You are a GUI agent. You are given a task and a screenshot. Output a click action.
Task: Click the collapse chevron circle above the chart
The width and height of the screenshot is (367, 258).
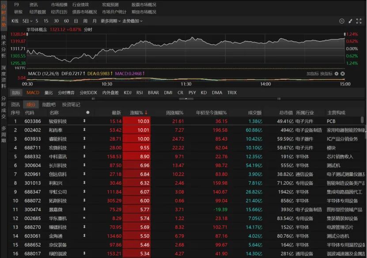click(x=342, y=21)
